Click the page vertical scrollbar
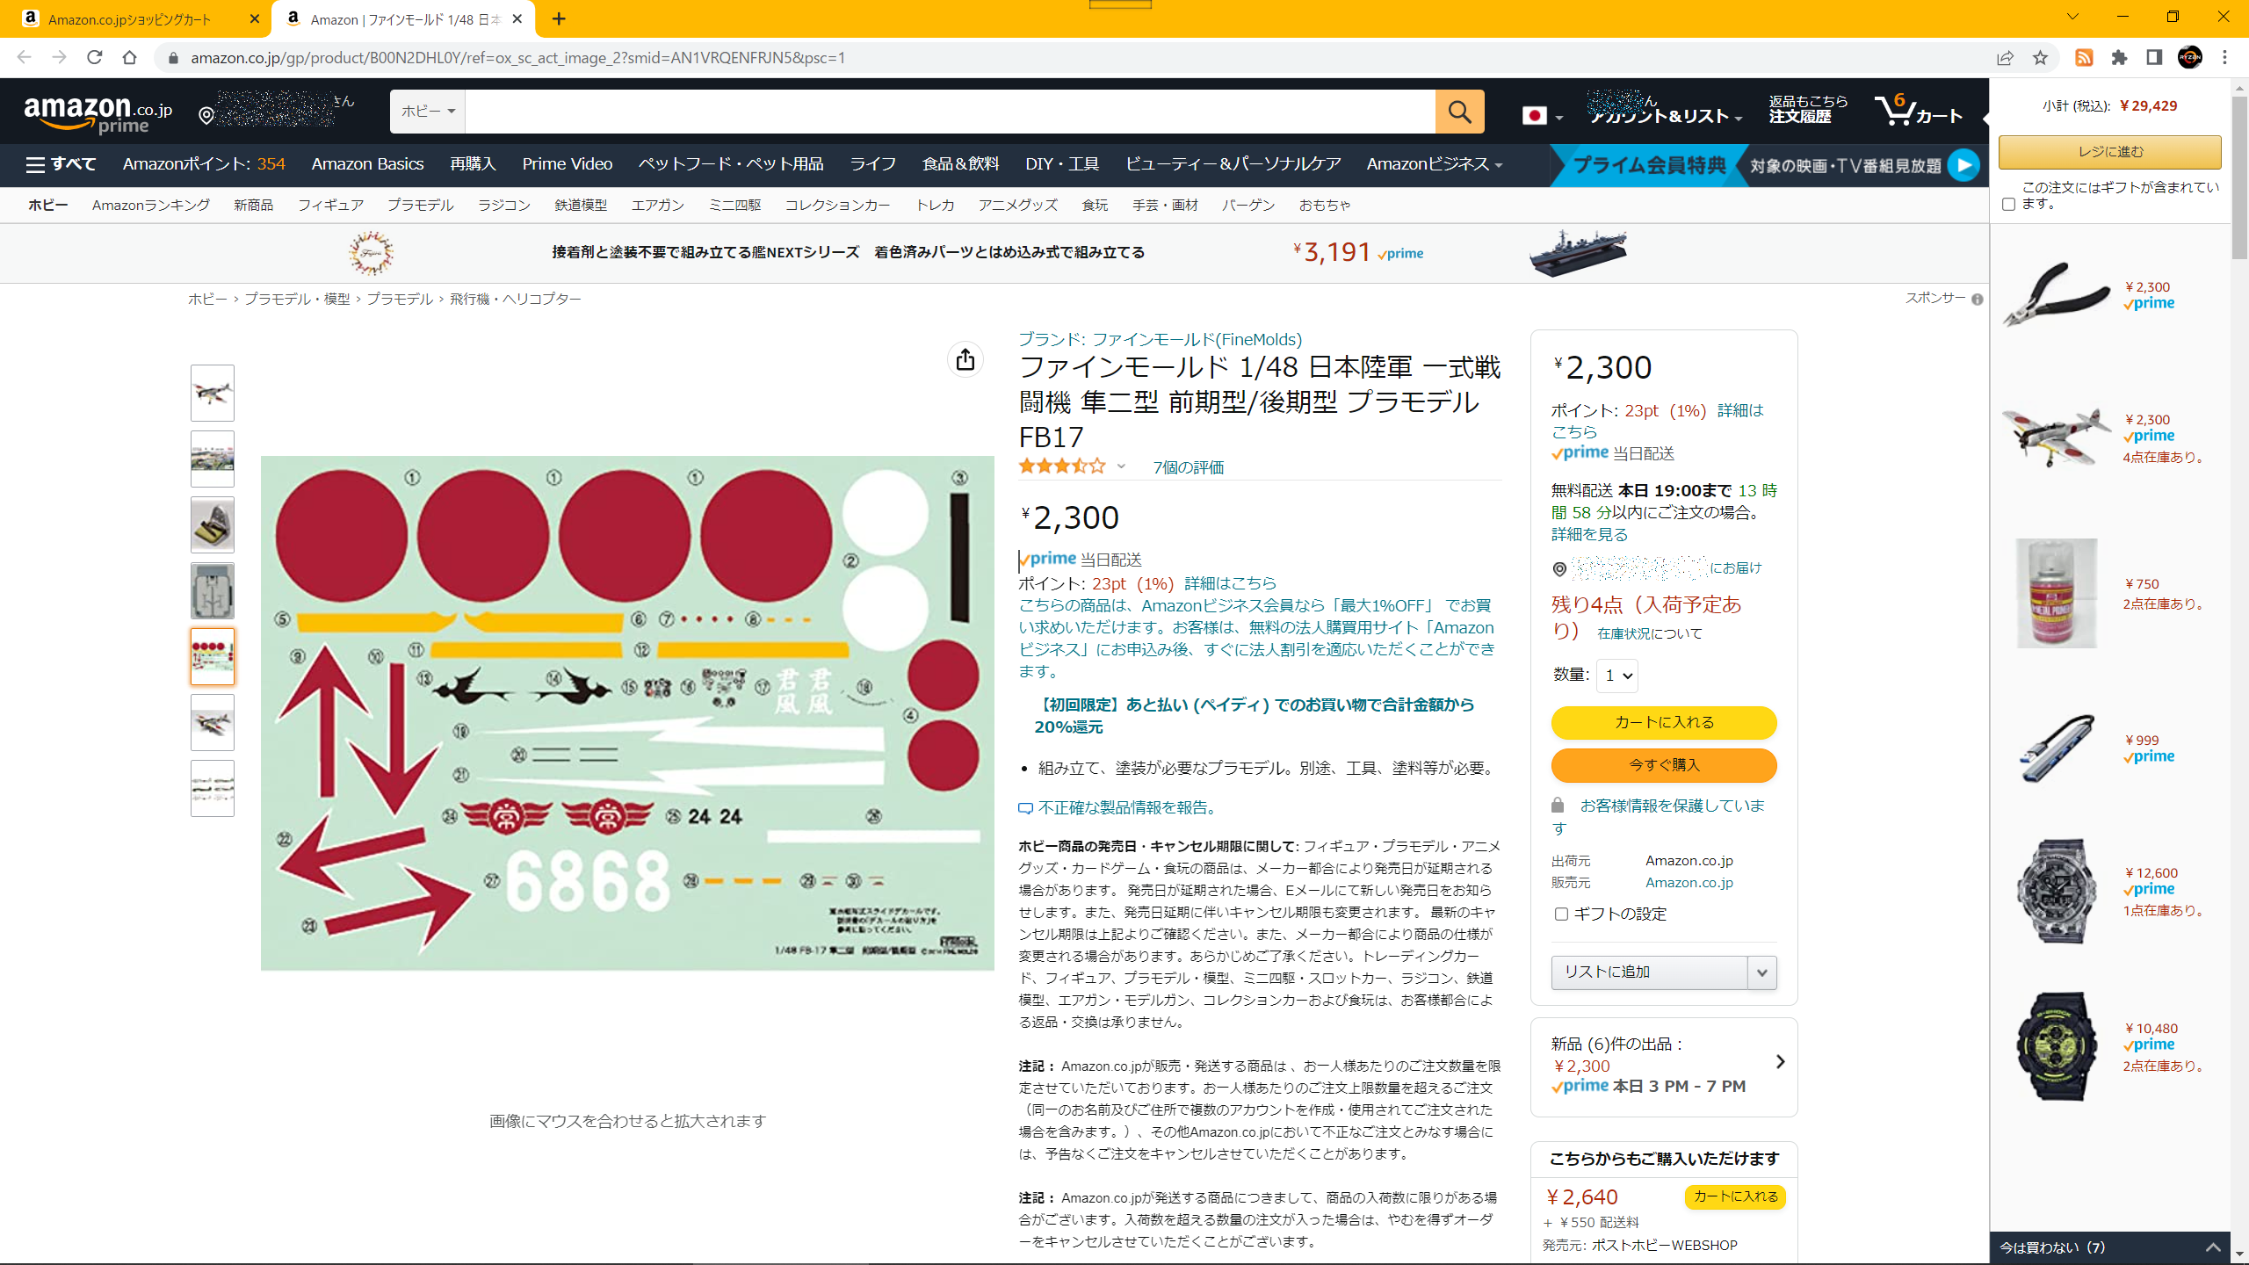This screenshot has height=1265, width=2249. tap(2238, 176)
